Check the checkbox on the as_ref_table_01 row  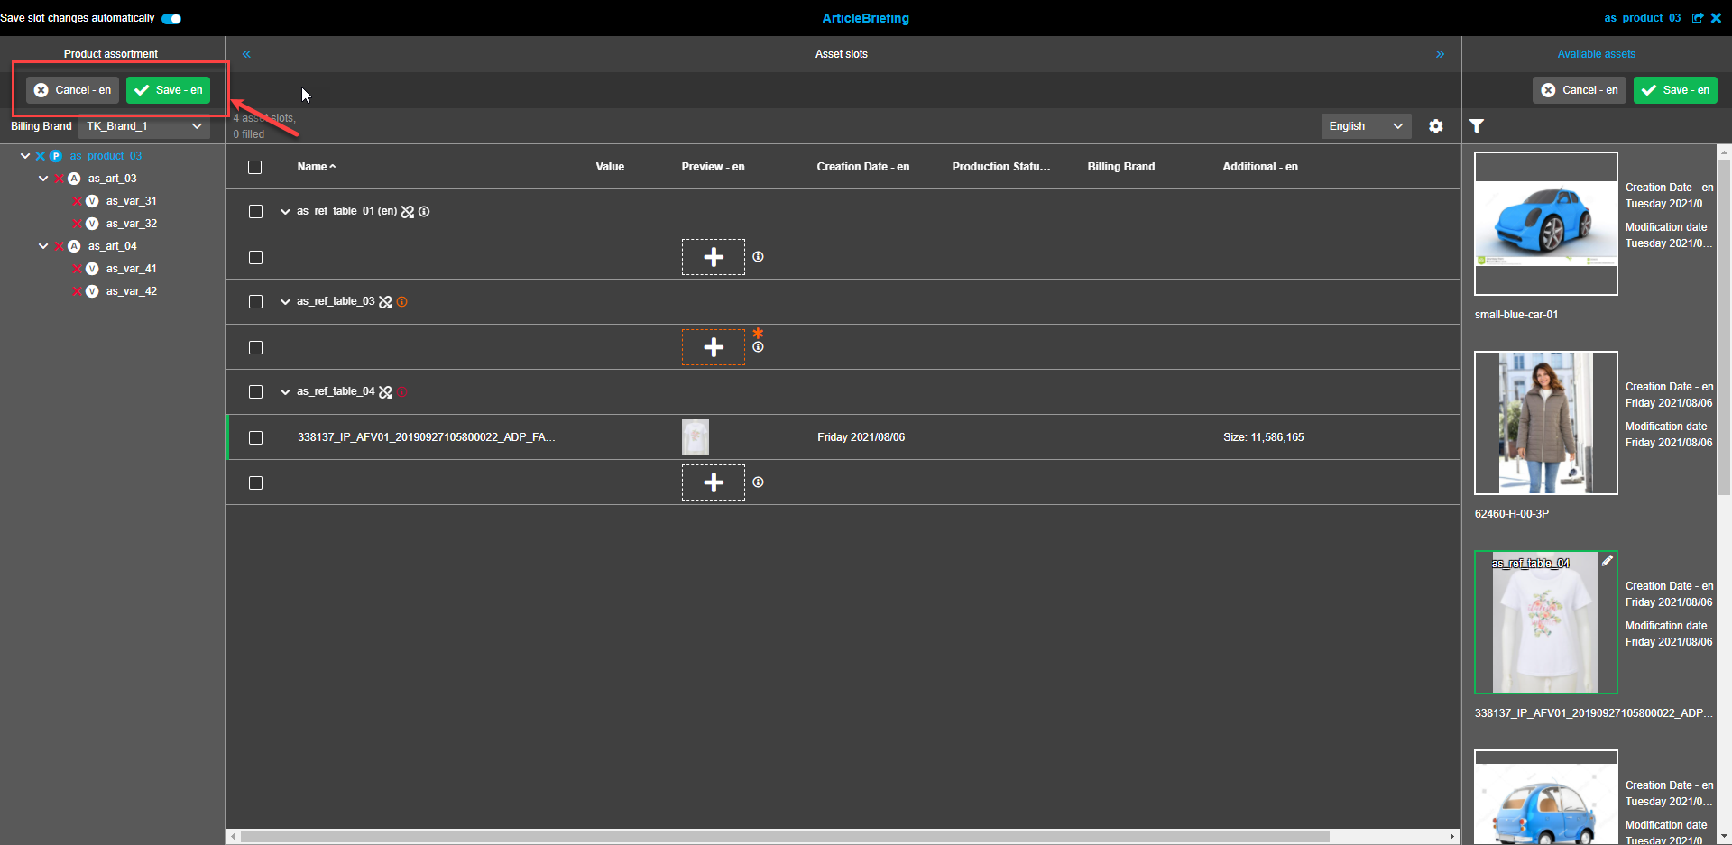coord(255,211)
